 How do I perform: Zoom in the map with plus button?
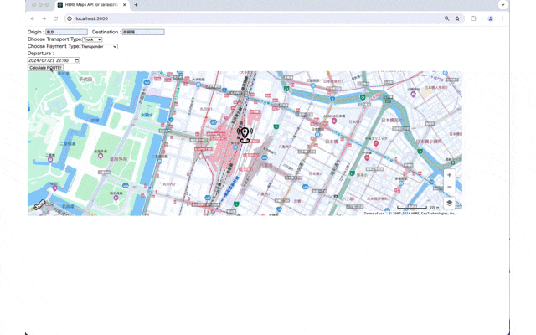[x=449, y=175]
